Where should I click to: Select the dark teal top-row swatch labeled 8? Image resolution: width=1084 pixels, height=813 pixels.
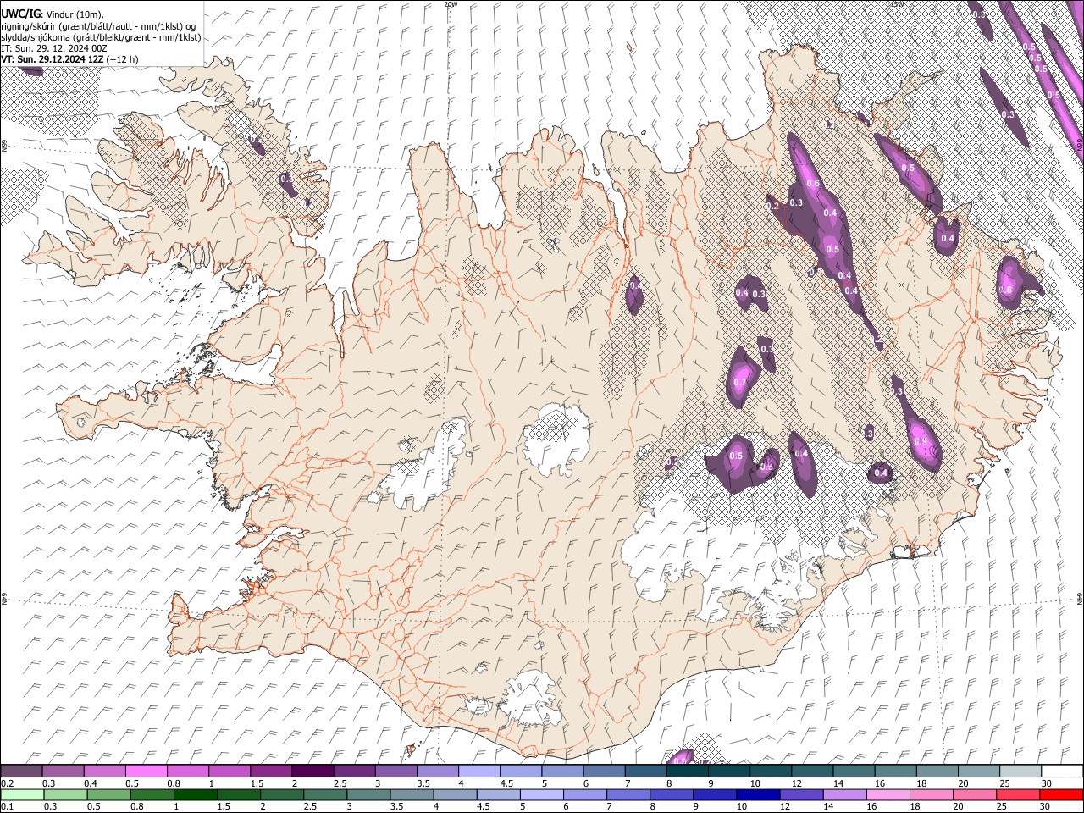click(686, 771)
